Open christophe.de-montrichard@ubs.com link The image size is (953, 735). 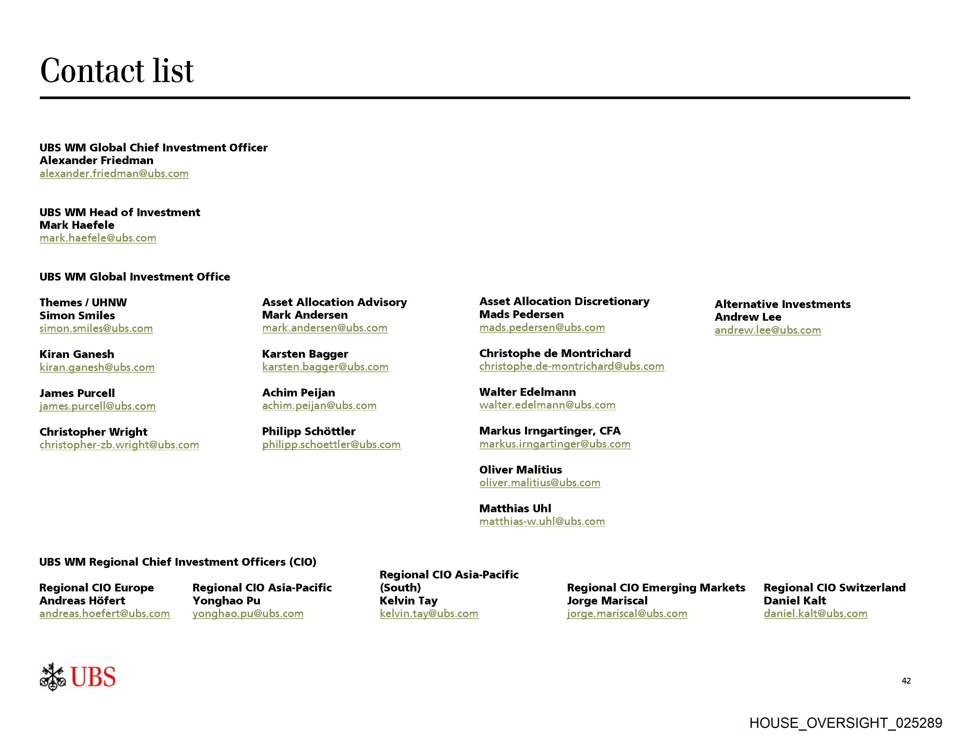click(572, 367)
